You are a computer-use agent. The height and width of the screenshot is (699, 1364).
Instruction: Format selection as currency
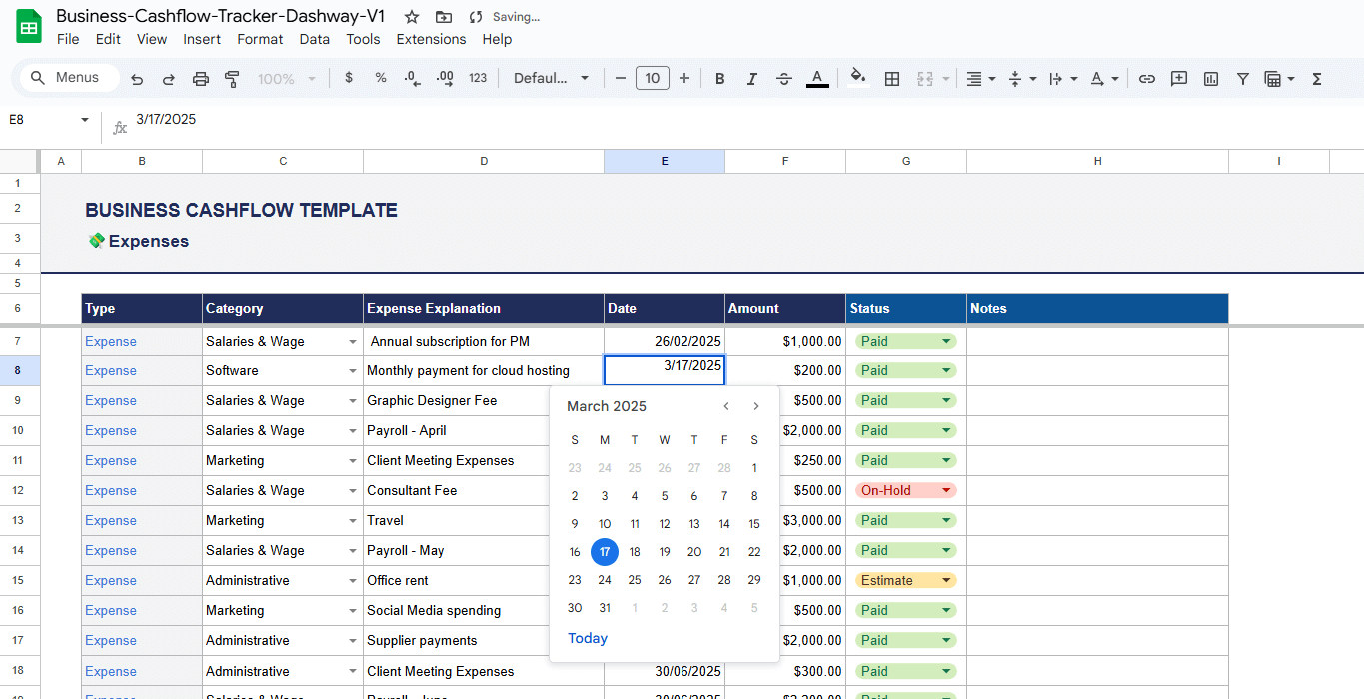click(x=349, y=78)
